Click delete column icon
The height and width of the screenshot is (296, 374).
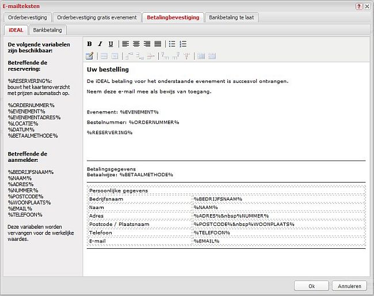(186, 56)
